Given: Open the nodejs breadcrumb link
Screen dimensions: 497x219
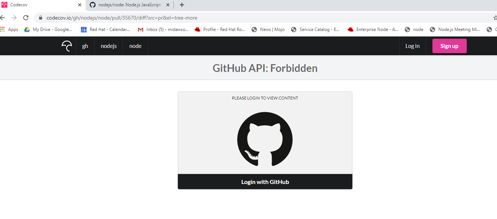Looking at the screenshot, I should pos(108,46).
